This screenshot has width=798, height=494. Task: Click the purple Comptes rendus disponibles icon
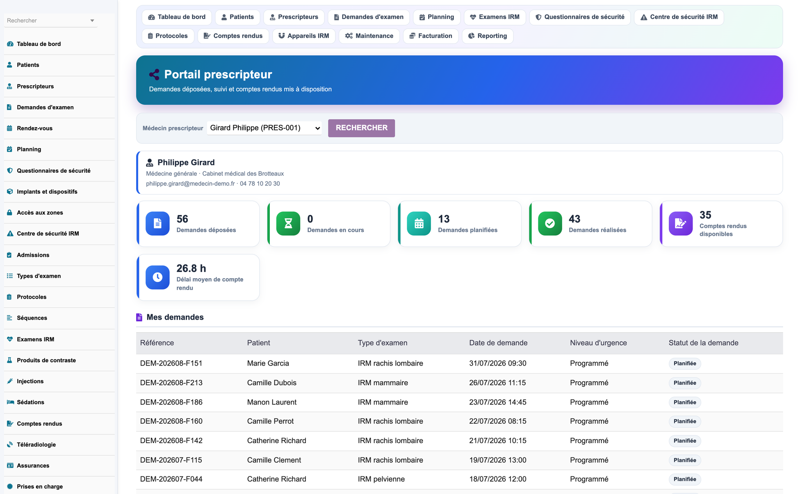click(681, 224)
